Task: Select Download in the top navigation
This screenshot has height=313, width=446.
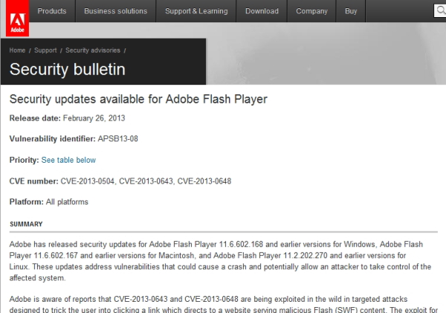Action: [262, 12]
